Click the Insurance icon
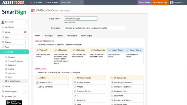 6,73
